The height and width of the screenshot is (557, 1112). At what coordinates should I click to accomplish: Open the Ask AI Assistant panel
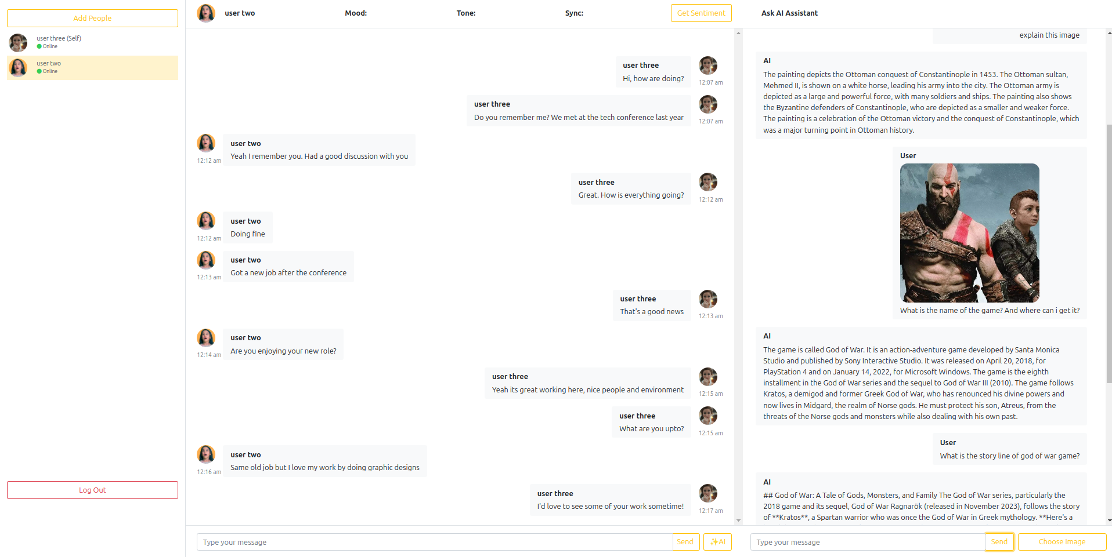789,13
